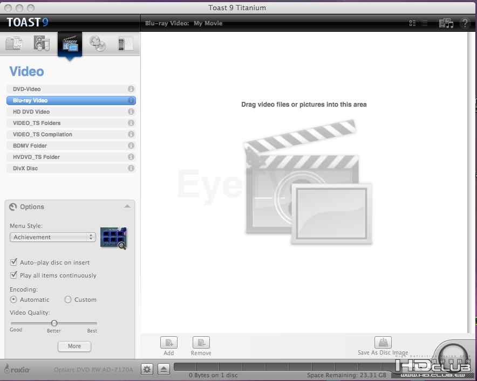Select Automatic encoding option
The width and height of the screenshot is (477, 381).
[13, 300]
